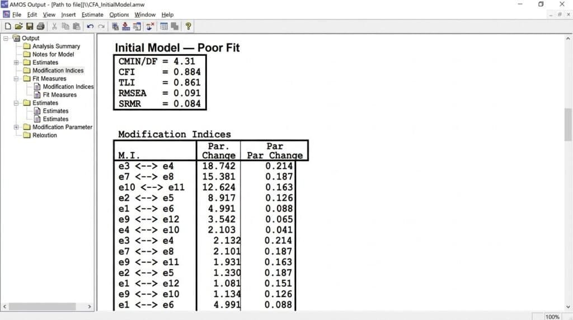Screen dimensions: 573x320
Task: Click the toolbar icon with lines and bracket
Action: 137,26
